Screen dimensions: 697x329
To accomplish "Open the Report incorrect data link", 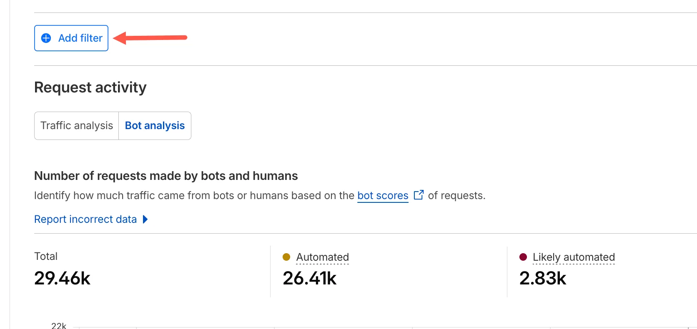I will pos(85,219).
